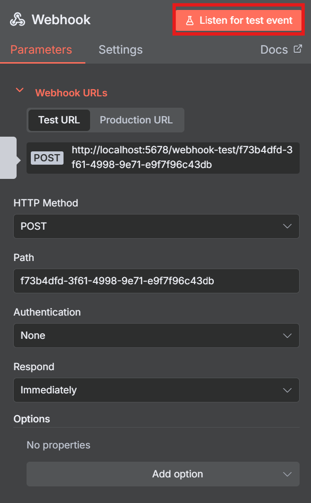Click the Webhook node title

point(61,20)
